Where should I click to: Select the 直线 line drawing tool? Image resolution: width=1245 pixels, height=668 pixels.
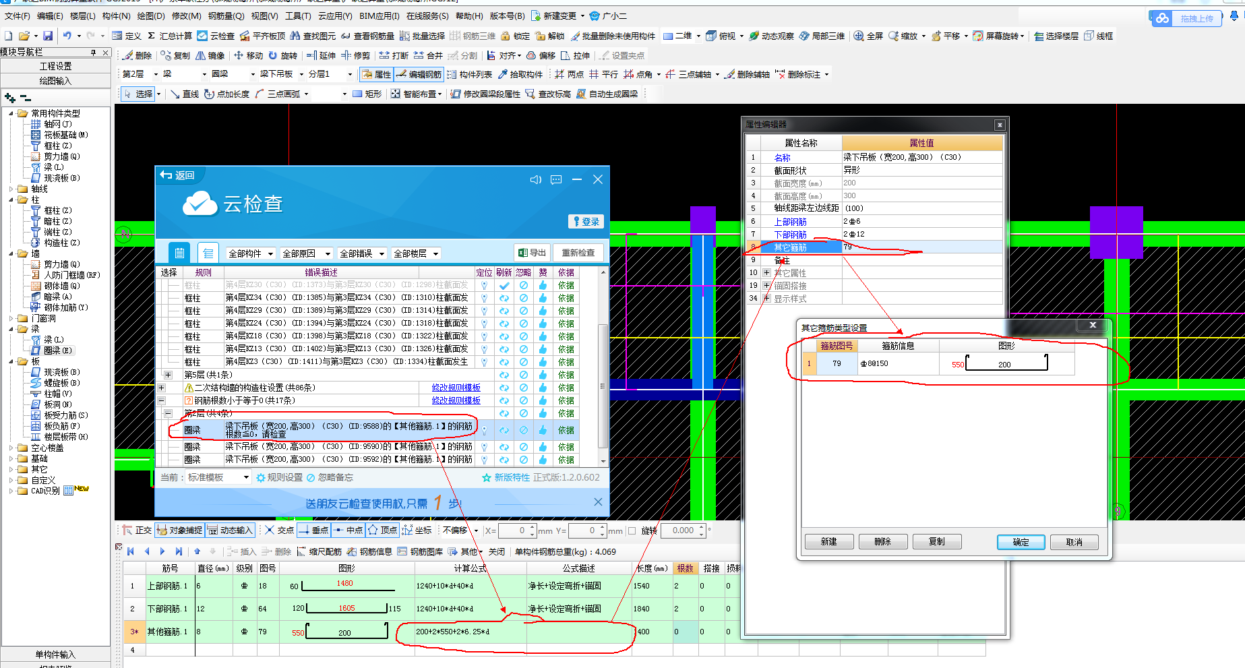pos(185,94)
